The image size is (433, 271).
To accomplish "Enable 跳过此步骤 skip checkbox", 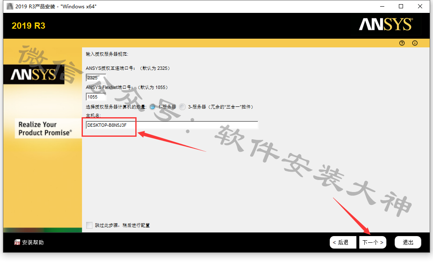I will (x=89, y=225).
